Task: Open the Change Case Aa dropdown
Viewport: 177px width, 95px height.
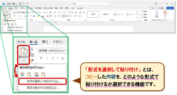Action: (x=40, y=12)
